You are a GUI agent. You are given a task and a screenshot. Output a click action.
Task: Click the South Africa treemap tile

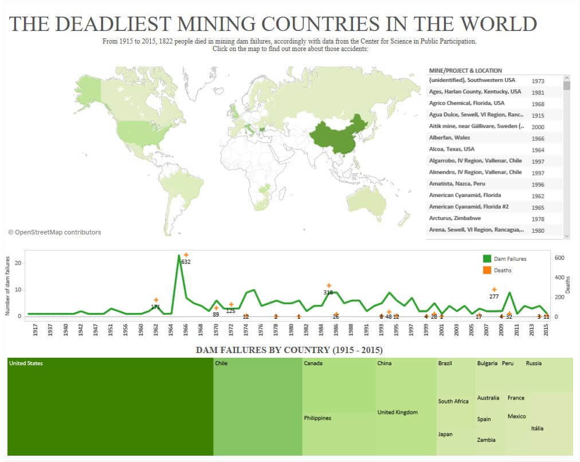point(455,412)
